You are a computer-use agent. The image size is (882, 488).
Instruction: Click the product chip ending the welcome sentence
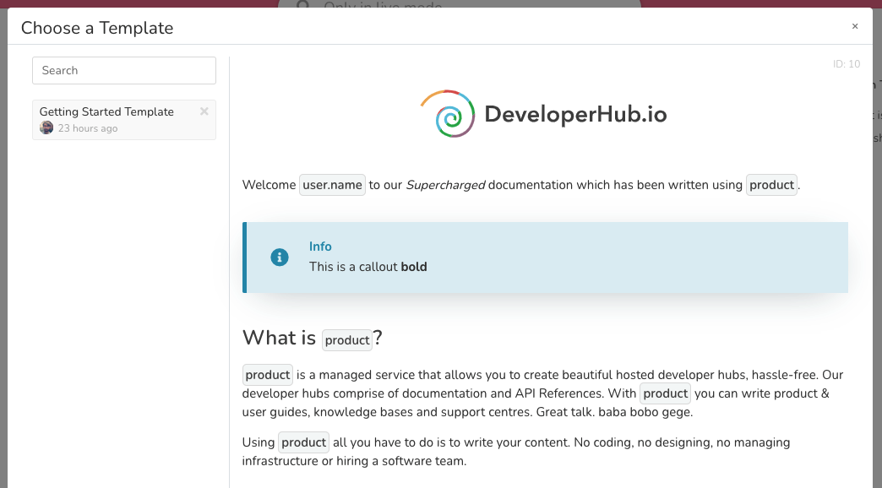click(x=771, y=185)
